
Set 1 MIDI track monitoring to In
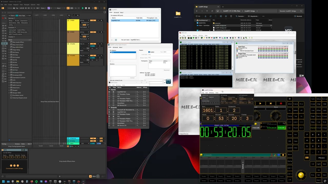point(81,25)
